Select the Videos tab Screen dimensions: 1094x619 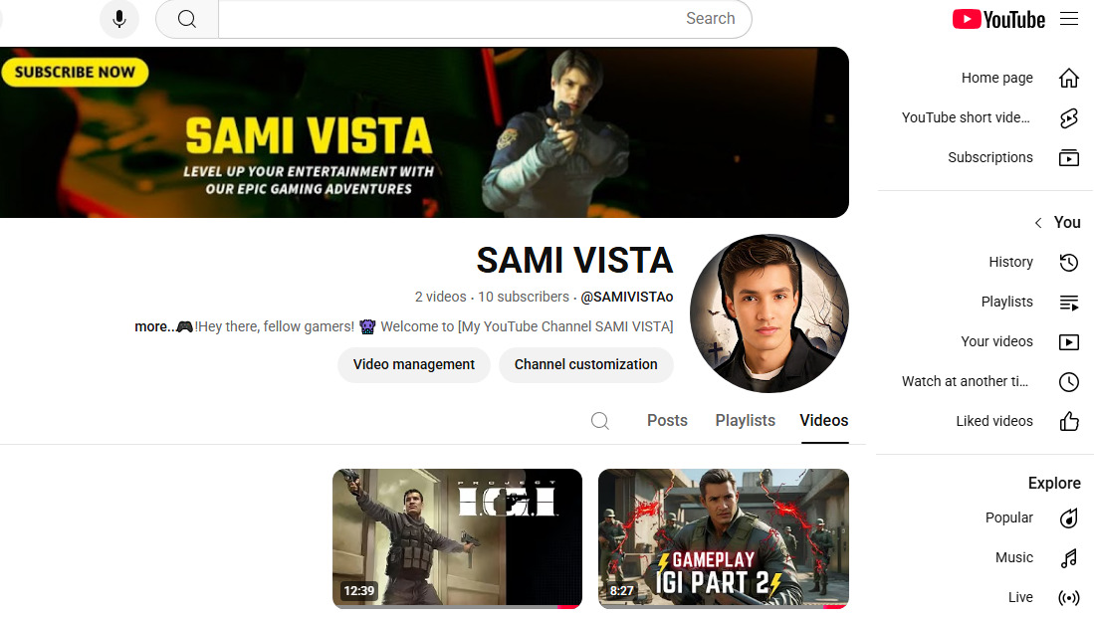tap(824, 421)
